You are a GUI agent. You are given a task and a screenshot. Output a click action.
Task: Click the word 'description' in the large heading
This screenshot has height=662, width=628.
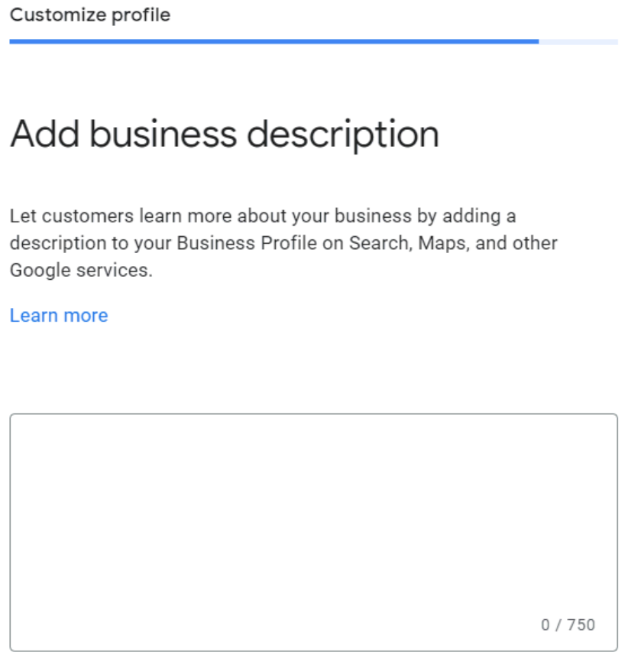tap(342, 135)
